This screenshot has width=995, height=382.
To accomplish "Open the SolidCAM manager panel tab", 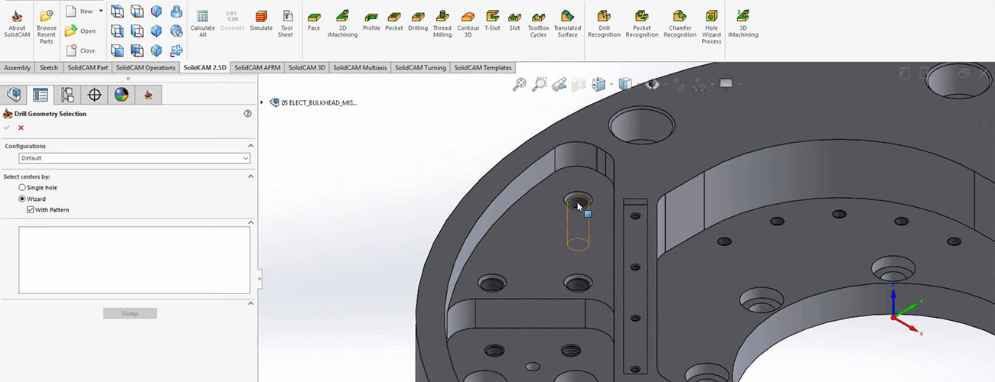I will click(x=148, y=95).
